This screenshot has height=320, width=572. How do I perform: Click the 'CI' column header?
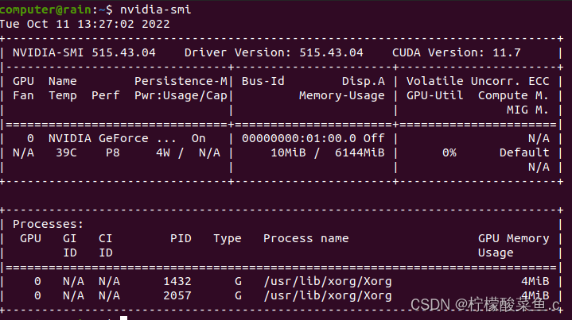click(106, 238)
